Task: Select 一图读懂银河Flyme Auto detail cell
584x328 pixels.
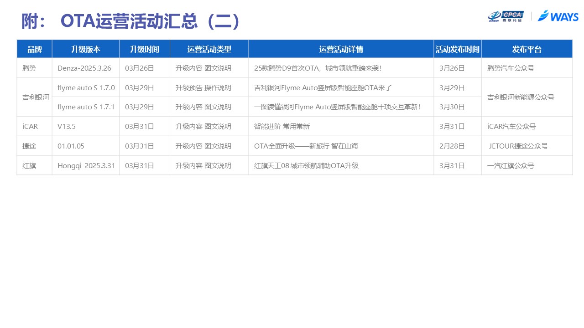Action: coord(341,107)
